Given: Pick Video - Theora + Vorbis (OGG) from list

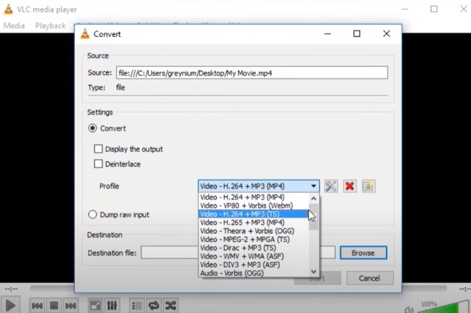Looking at the screenshot, I should (x=247, y=231).
